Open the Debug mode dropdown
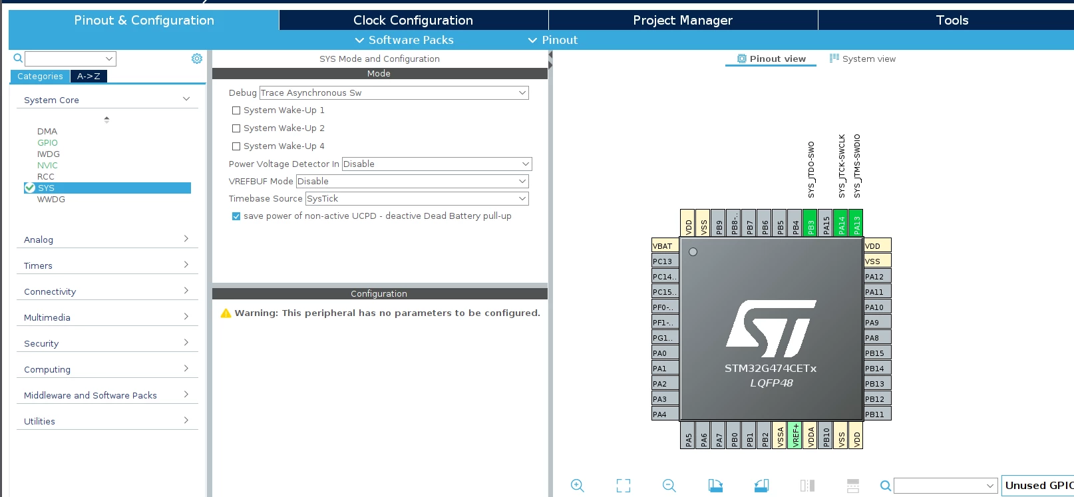The image size is (1074, 497). 394,92
